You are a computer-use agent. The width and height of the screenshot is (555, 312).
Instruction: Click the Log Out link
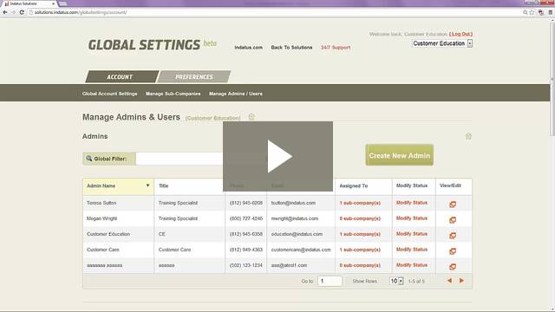460,34
